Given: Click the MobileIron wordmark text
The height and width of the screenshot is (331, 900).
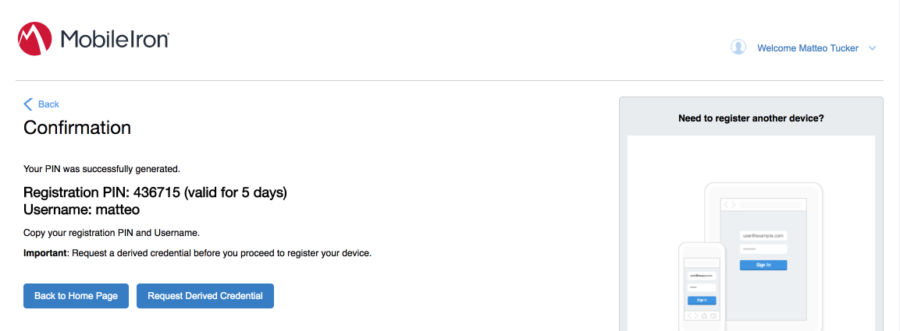Looking at the screenshot, I should click(x=114, y=40).
